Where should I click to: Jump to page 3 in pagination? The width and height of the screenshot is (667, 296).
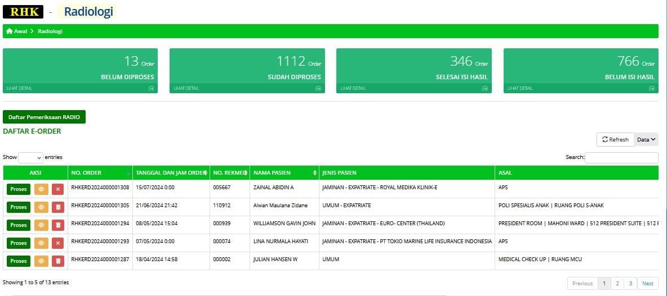tap(630, 284)
